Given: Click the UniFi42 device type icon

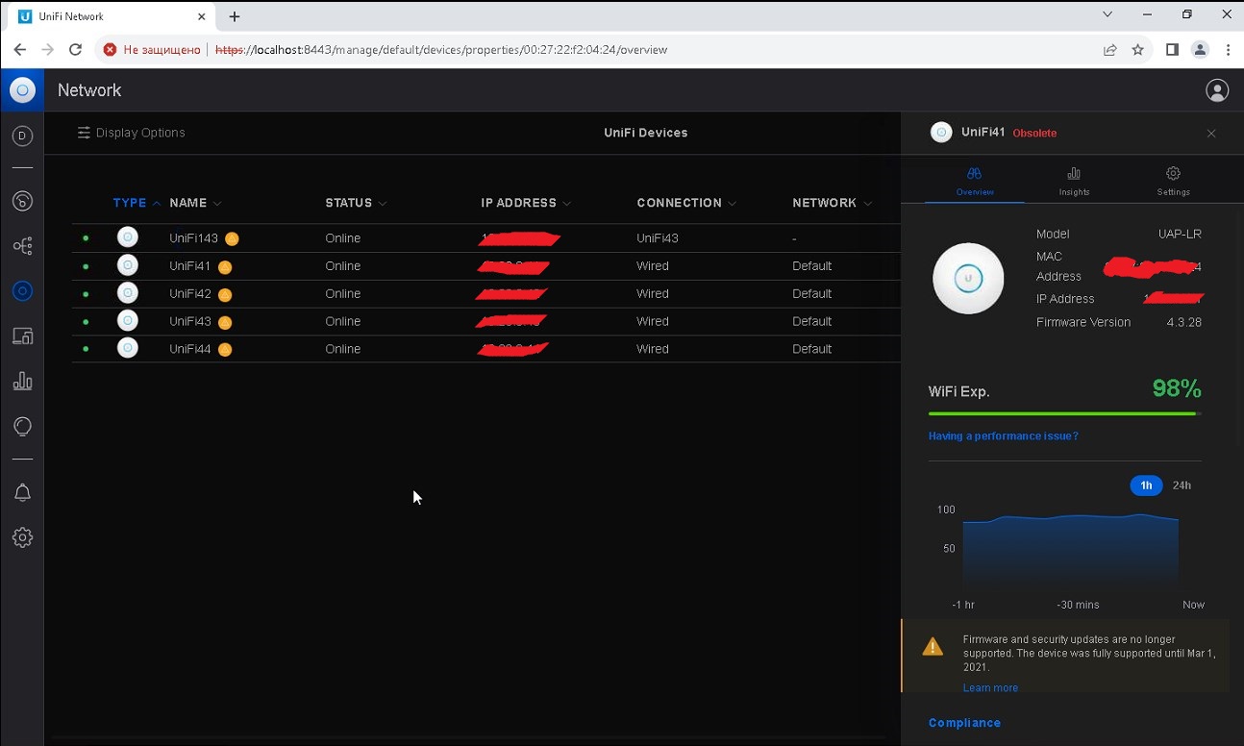Looking at the screenshot, I should (127, 293).
